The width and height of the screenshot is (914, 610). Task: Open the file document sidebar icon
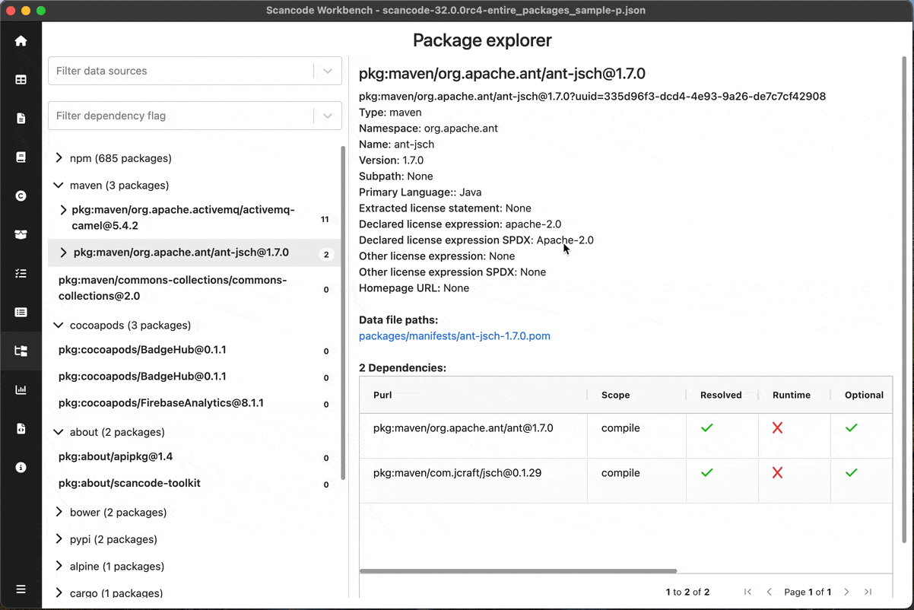21,119
